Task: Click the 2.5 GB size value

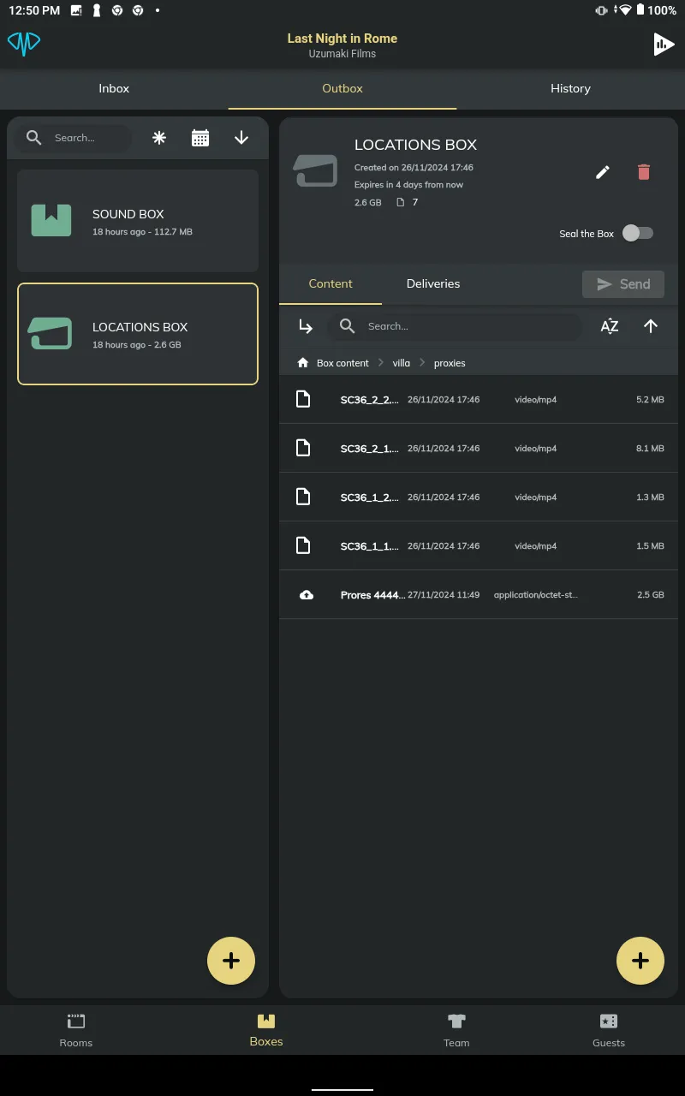Action: tap(651, 594)
